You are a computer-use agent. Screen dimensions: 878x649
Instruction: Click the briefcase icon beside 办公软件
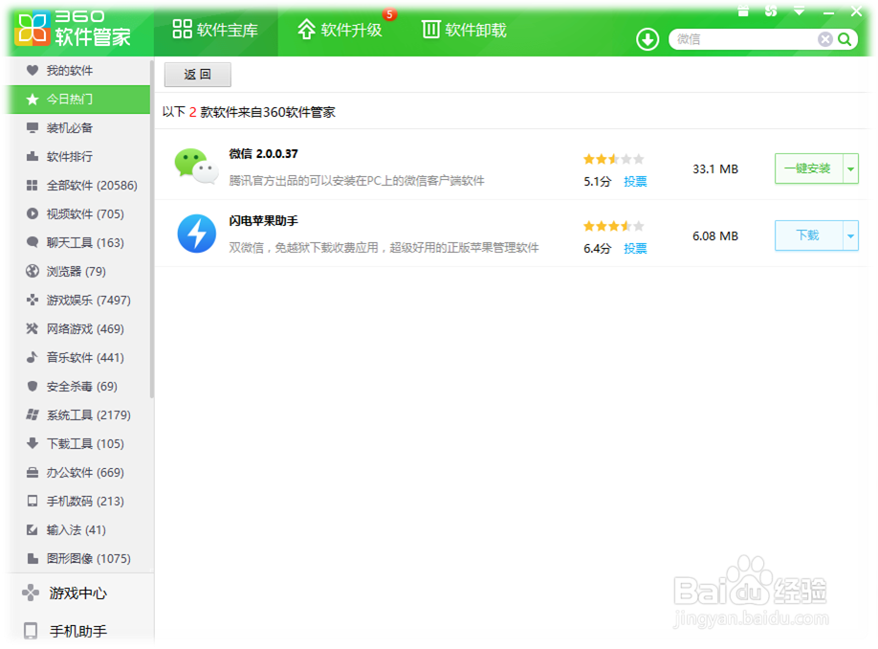(x=33, y=473)
